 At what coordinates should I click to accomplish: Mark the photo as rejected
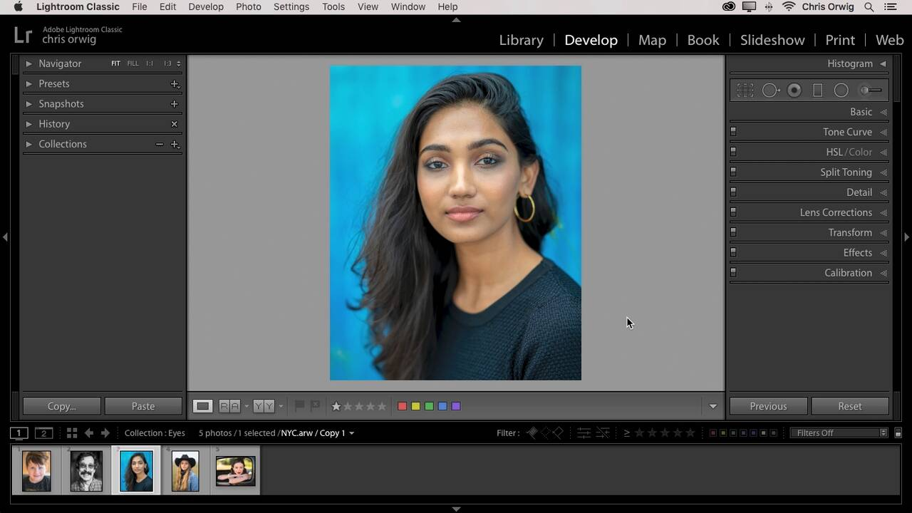(x=315, y=405)
